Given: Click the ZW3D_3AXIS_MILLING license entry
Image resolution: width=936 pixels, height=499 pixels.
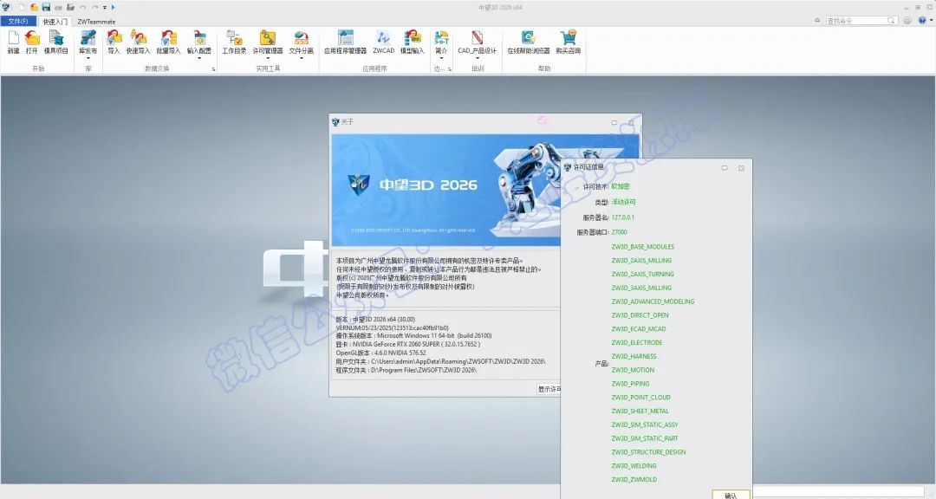Looking at the screenshot, I should (x=641, y=288).
